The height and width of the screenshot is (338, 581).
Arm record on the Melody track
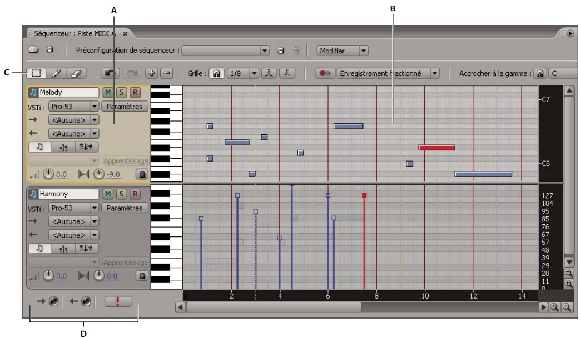click(x=135, y=93)
